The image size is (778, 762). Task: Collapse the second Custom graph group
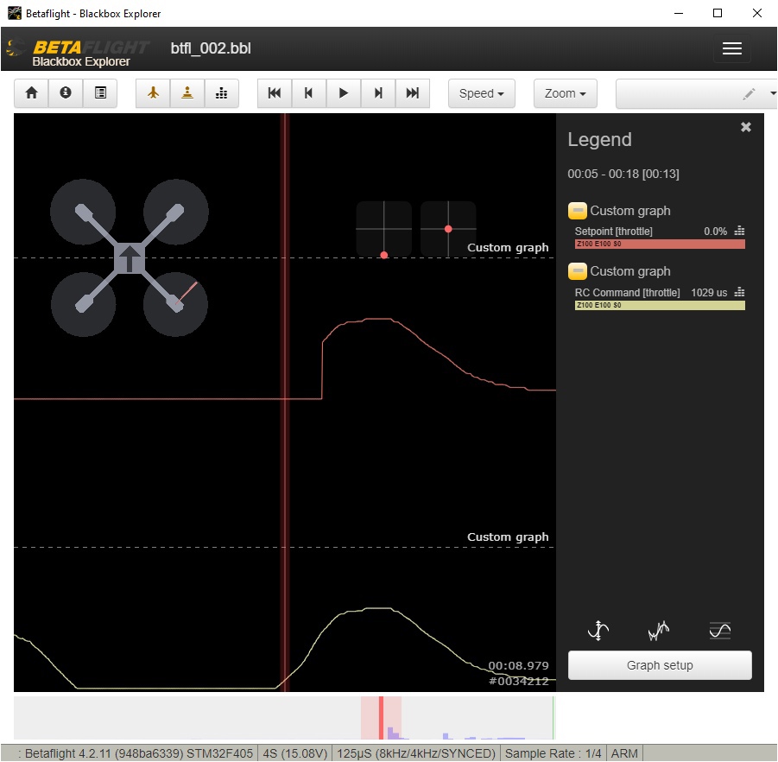[x=577, y=271]
